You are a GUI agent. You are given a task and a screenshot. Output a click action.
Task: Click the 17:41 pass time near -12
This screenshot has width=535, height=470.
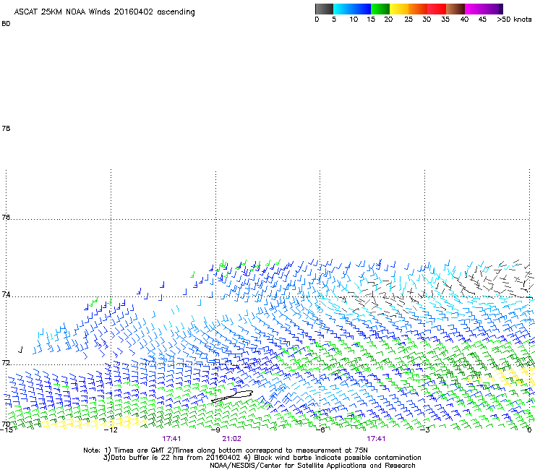tap(171, 439)
